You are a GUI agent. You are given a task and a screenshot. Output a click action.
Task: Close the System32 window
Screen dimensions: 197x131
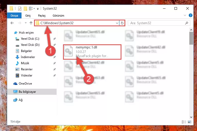pyautogui.click(x=188, y=8)
